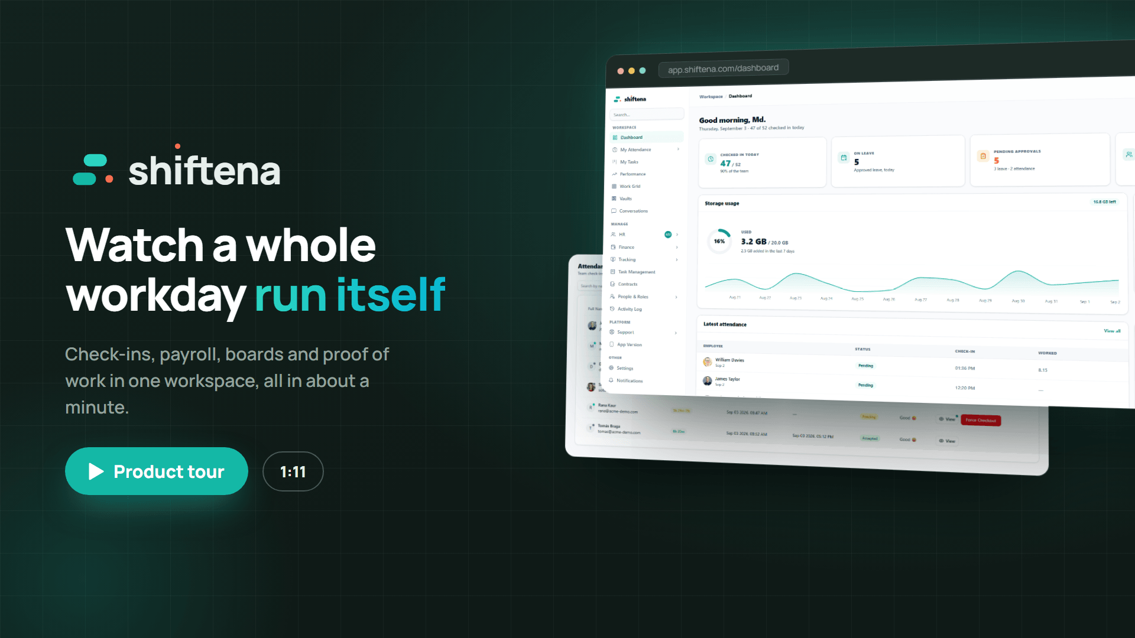Expand the Finance chevron
Screen dimensions: 1135x638
[x=677, y=247]
